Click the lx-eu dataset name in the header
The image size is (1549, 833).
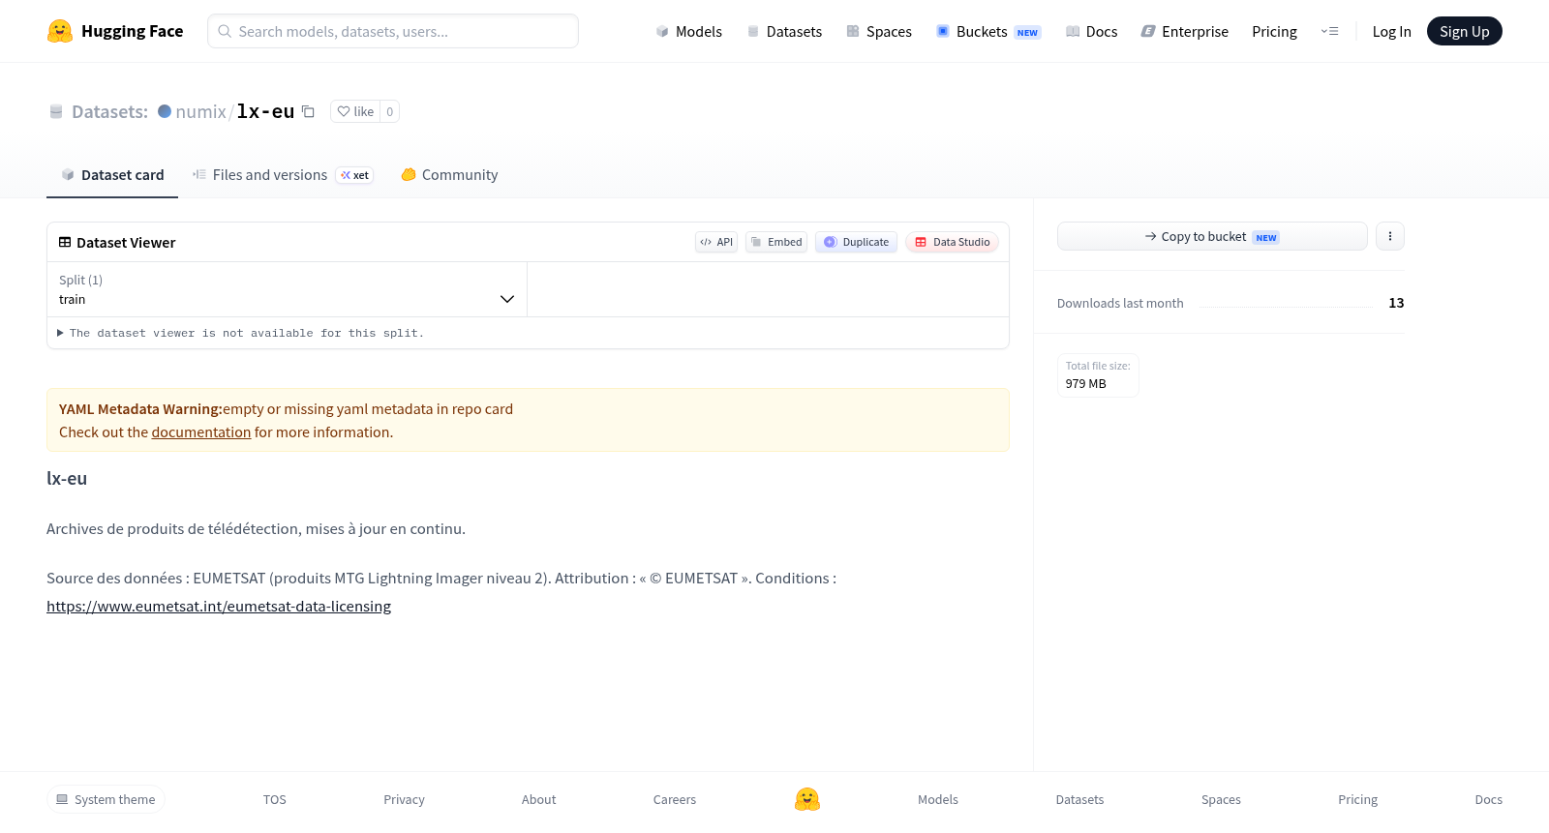265,111
